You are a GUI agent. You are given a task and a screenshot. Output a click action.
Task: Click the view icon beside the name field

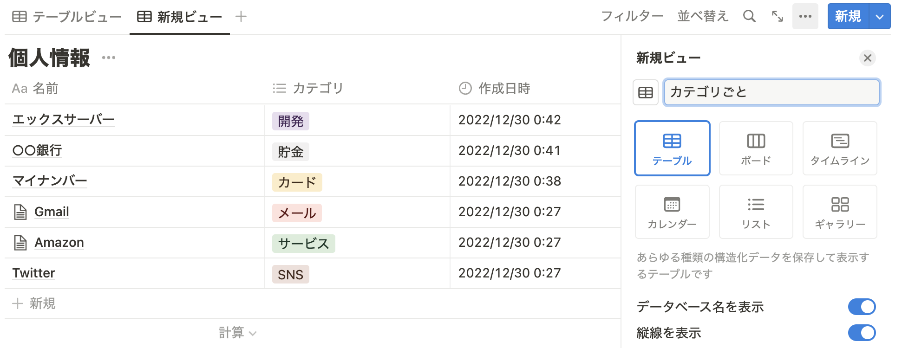pyautogui.click(x=646, y=92)
